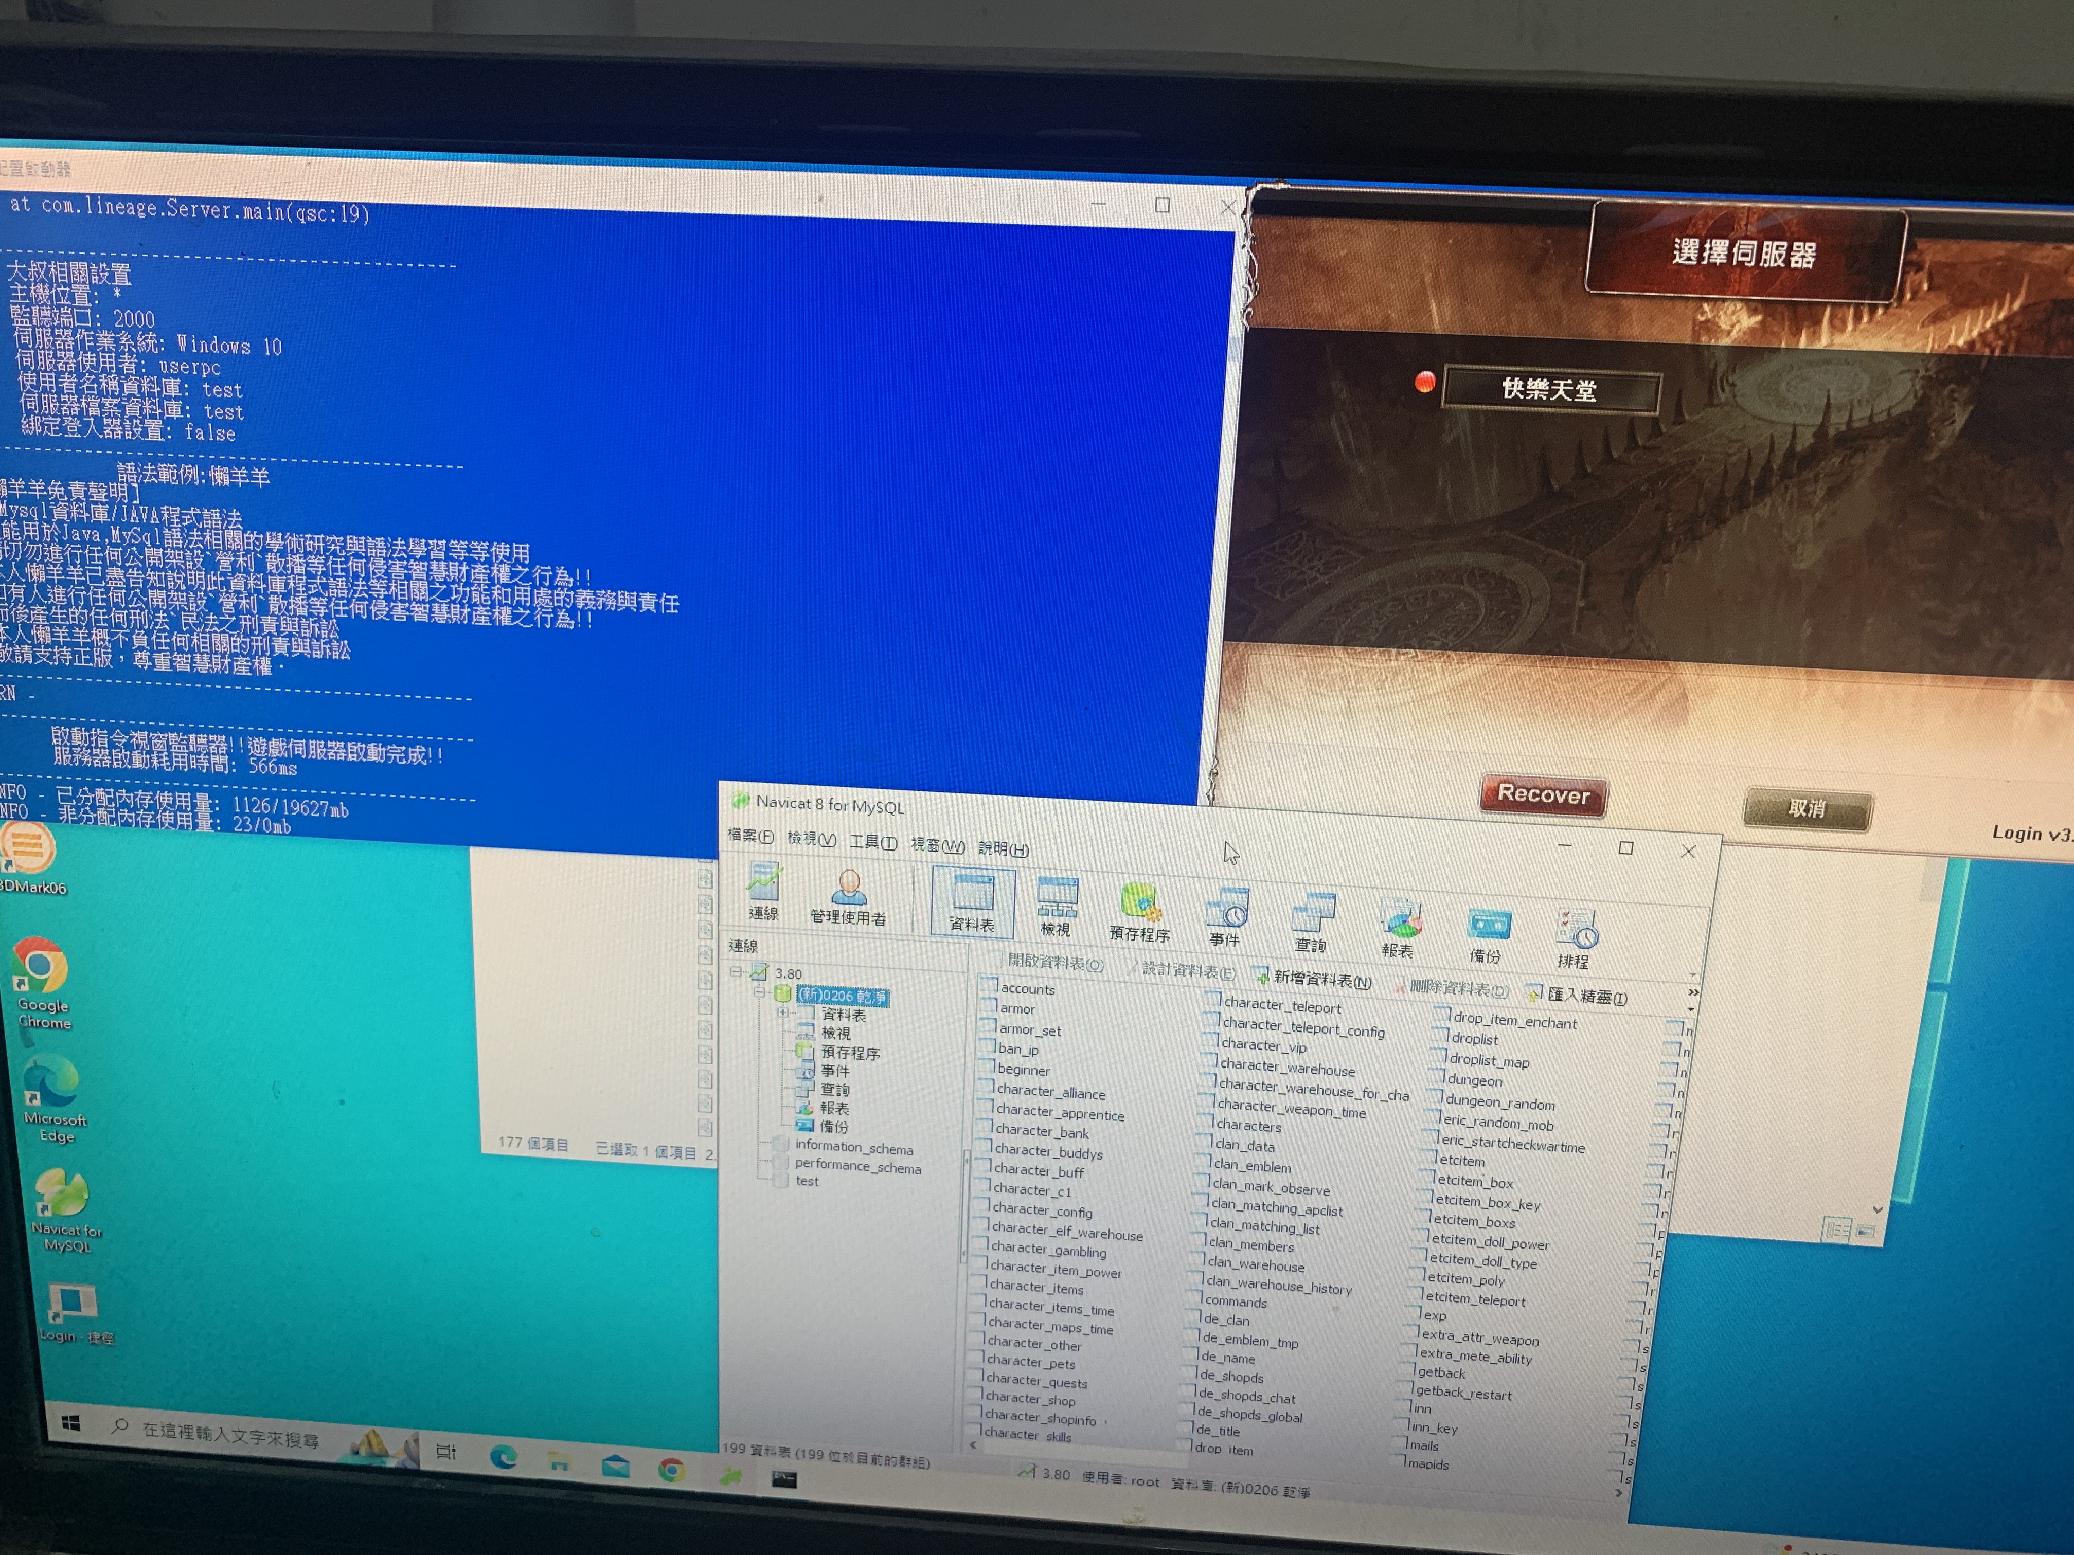Select the test database in the tree
Viewport: 2074px width, 1555px height.
coord(807,1181)
